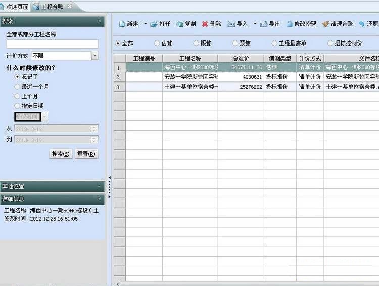Click the 搜索(S) button

point(61,154)
